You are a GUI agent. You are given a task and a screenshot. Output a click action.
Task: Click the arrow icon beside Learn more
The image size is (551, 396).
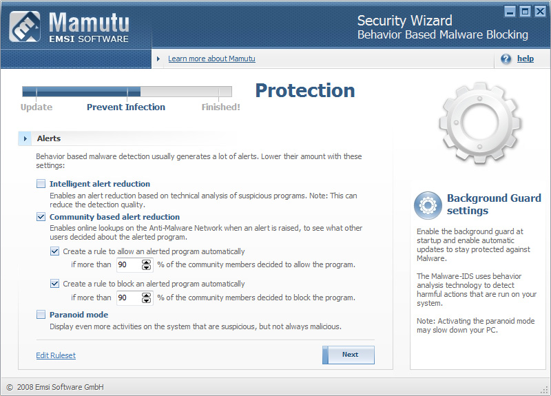tap(158, 59)
